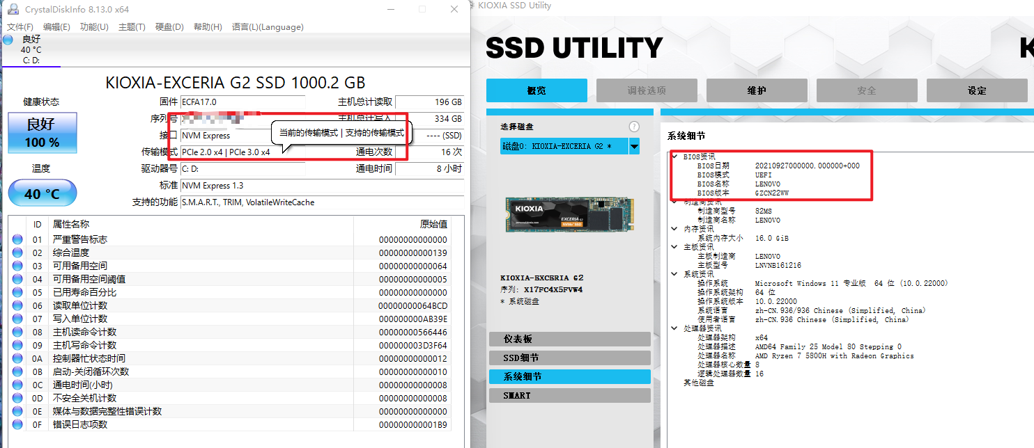Select the BIOS版本 GZCN22WW row

743,193
